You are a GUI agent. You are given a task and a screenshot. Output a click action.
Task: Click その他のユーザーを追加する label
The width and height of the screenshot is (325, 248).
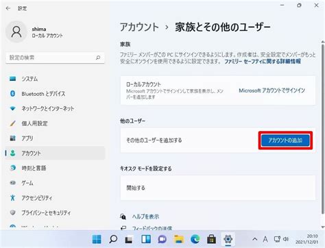coord(154,140)
